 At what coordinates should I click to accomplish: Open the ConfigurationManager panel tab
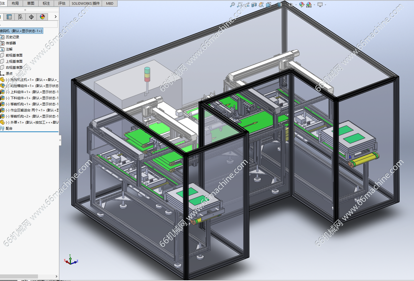(20, 17)
